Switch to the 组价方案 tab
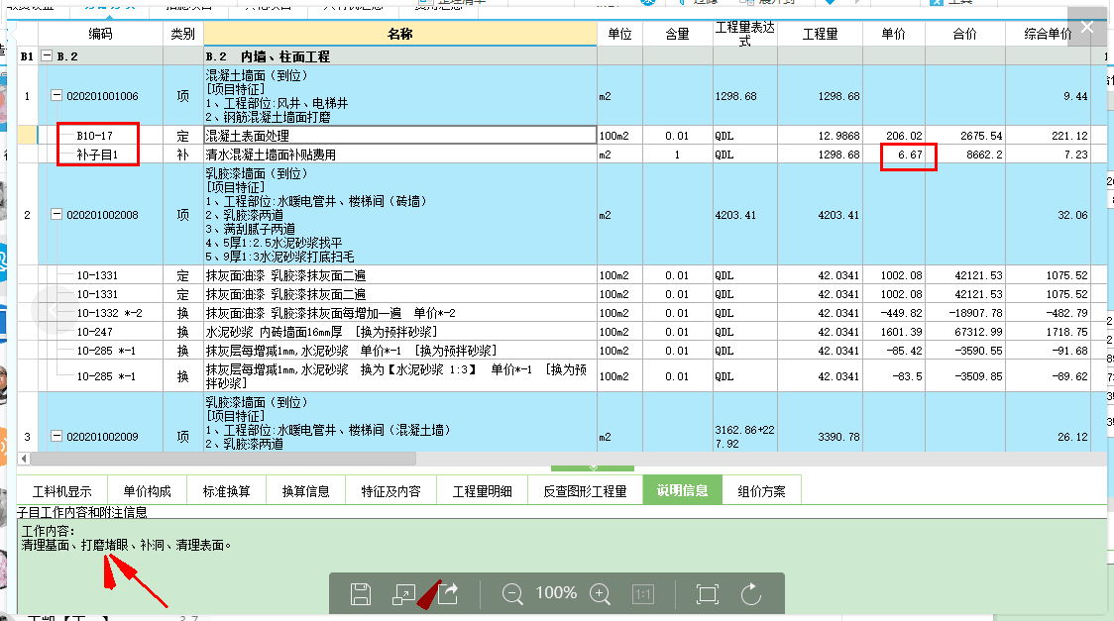Image resolution: width=1114 pixels, height=621 pixels. (761, 491)
